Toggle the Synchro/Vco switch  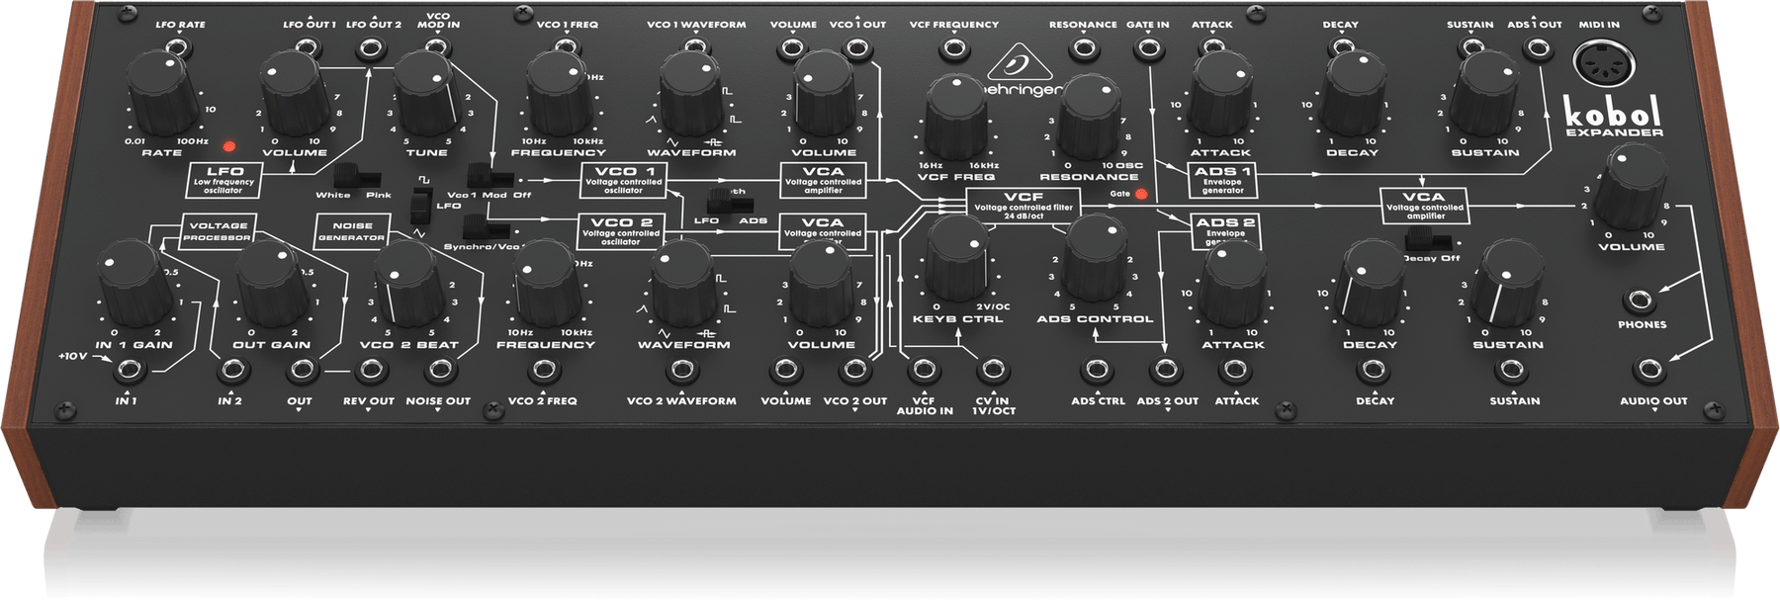(x=488, y=229)
